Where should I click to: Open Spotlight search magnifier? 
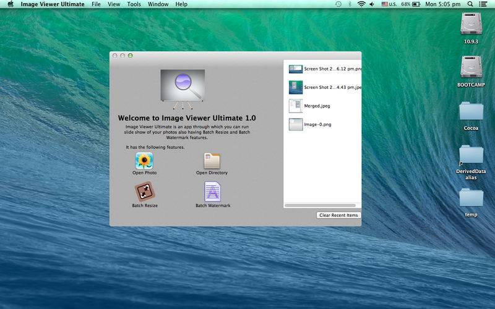470,4
